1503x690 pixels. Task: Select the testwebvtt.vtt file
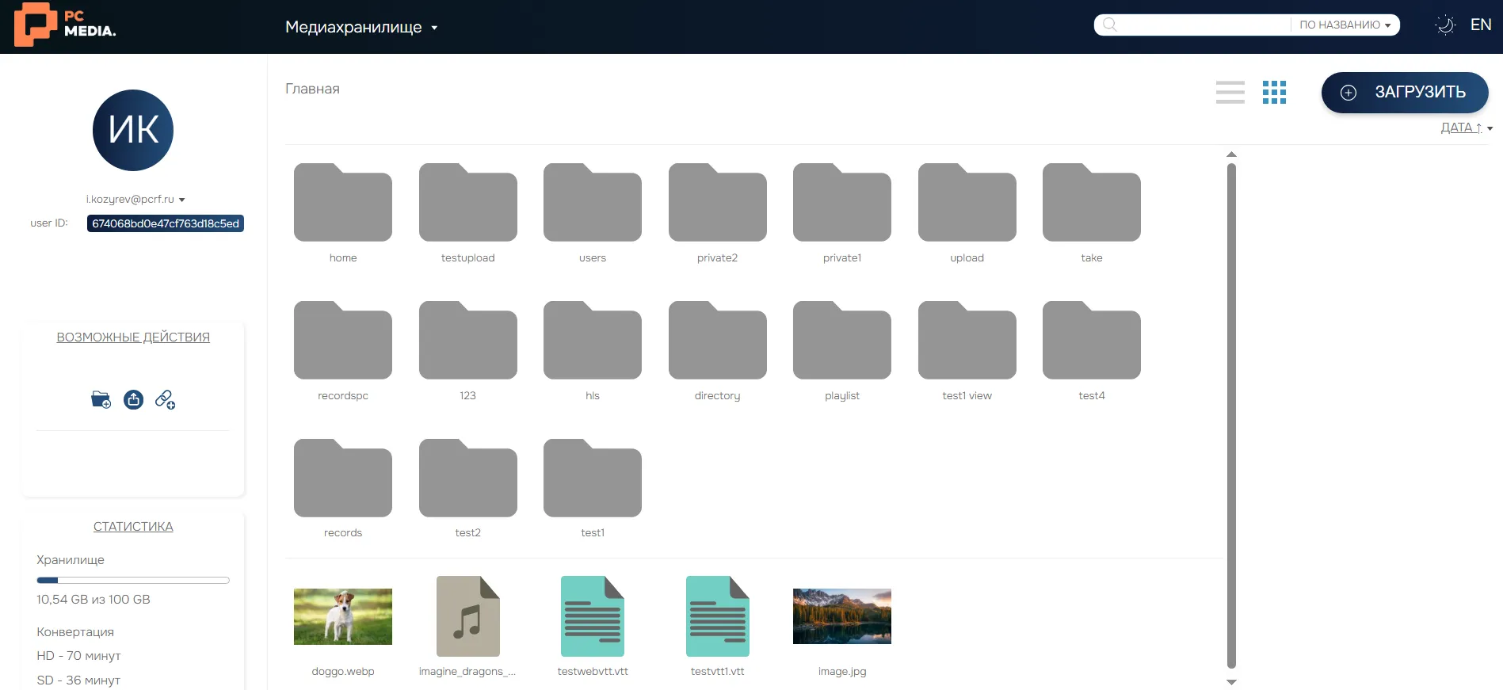coord(593,616)
